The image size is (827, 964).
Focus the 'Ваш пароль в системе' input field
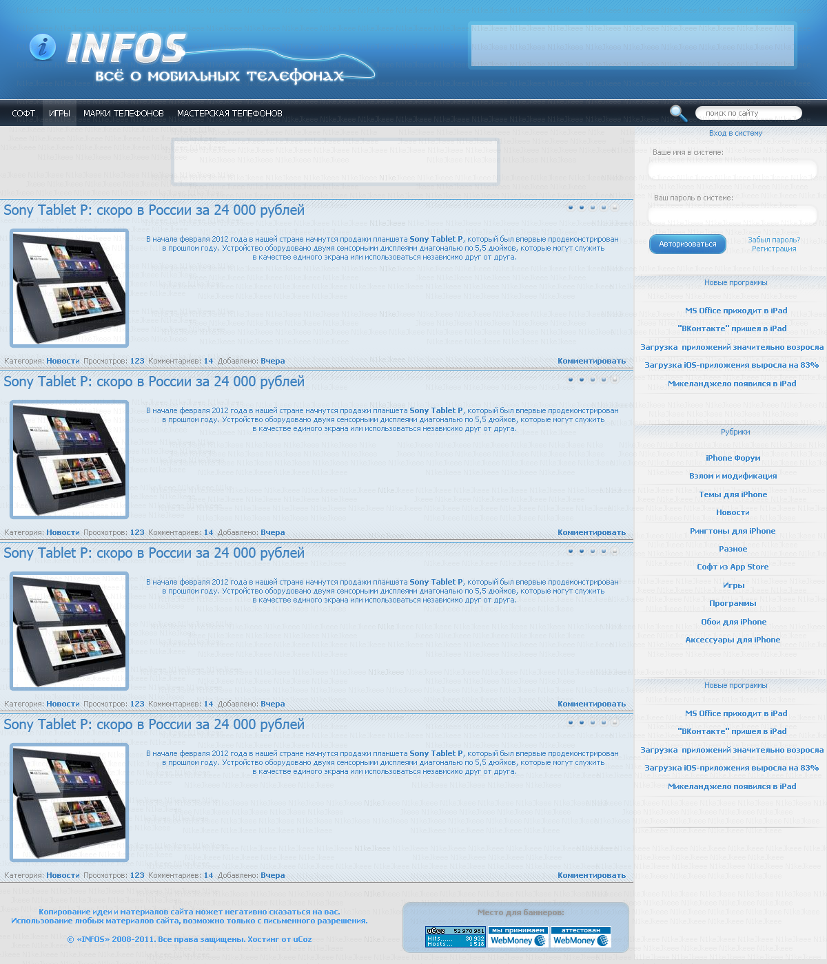point(732,215)
